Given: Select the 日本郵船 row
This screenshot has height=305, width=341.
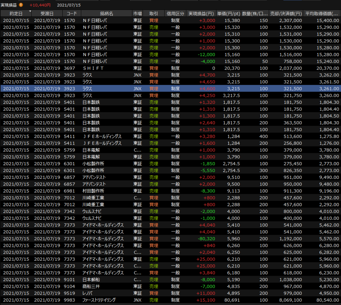Looking at the screenshot, I should 170,279.
